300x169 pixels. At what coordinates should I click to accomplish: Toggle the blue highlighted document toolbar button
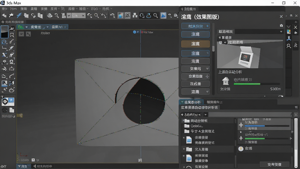(x=120, y=16)
